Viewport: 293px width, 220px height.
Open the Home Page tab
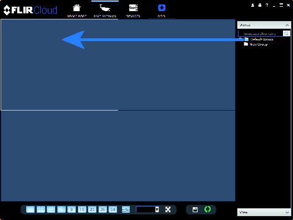pyautogui.click(x=77, y=11)
